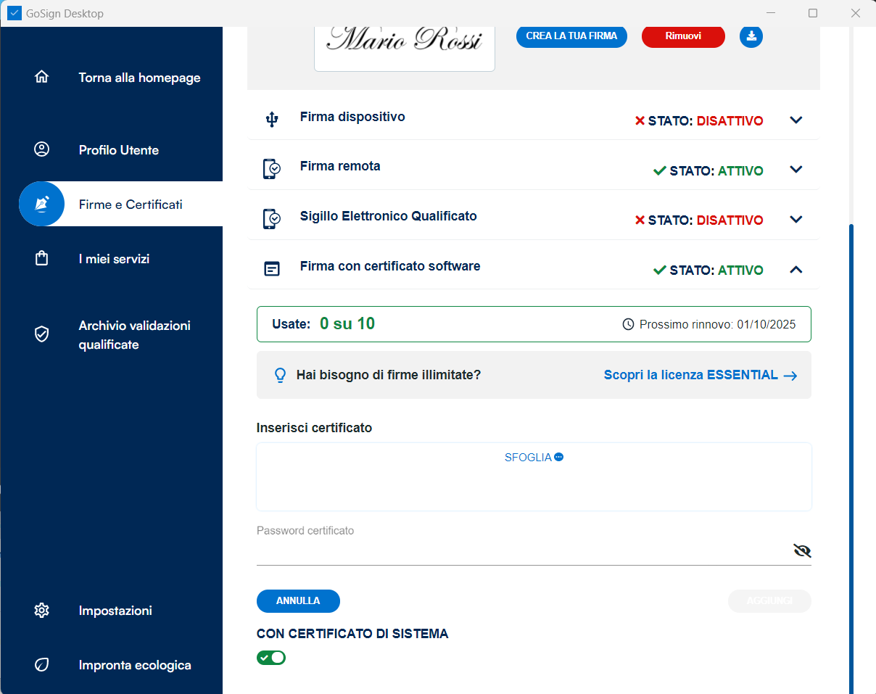Image resolution: width=876 pixels, height=694 pixels.
Task: Show password with crossed-eye icon
Action: click(801, 550)
